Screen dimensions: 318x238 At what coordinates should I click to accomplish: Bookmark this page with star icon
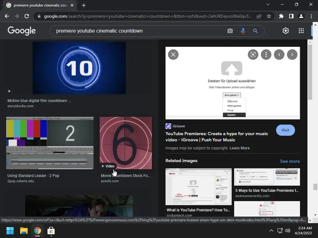269,16
